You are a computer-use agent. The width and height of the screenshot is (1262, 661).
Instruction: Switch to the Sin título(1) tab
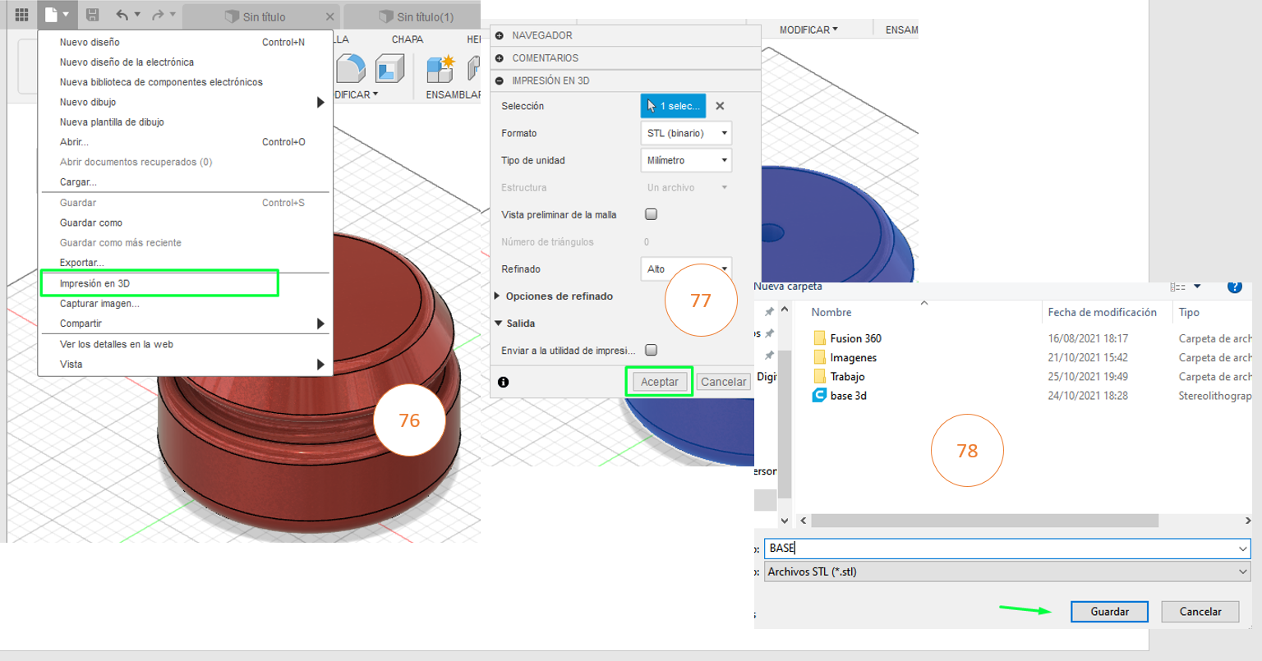(x=417, y=16)
